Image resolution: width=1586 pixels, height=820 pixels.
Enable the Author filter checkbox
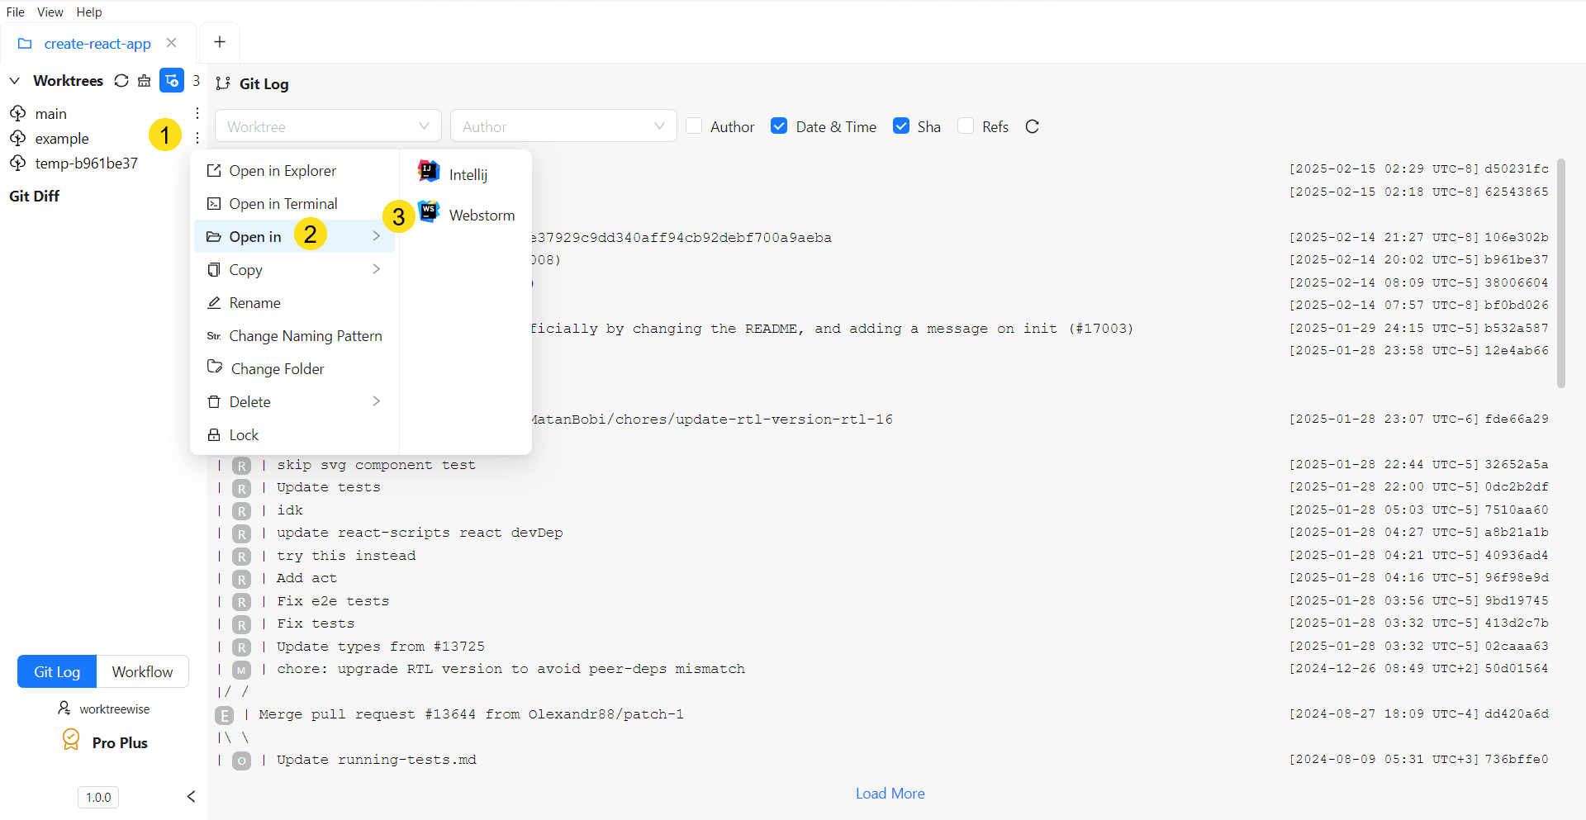tap(696, 126)
